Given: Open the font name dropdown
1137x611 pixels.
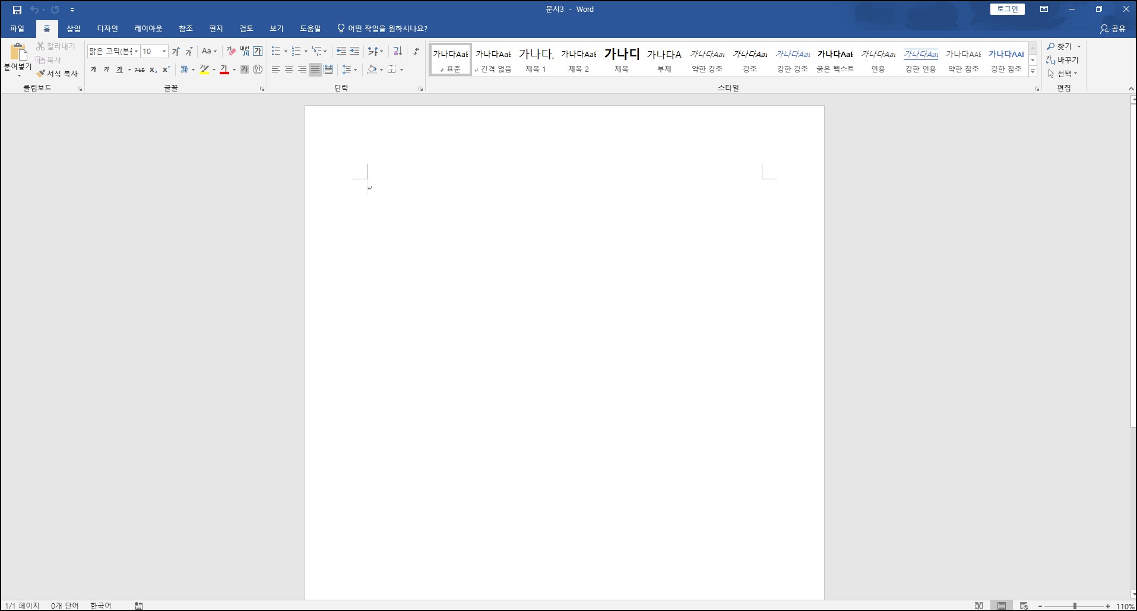Looking at the screenshot, I should (136, 52).
